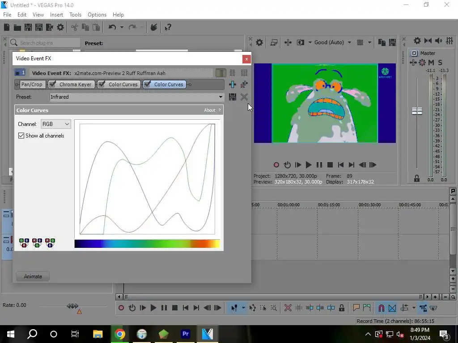Open Video Preview properties gear icon
Viewport: 458px width, 343px height.
point(259,42)
